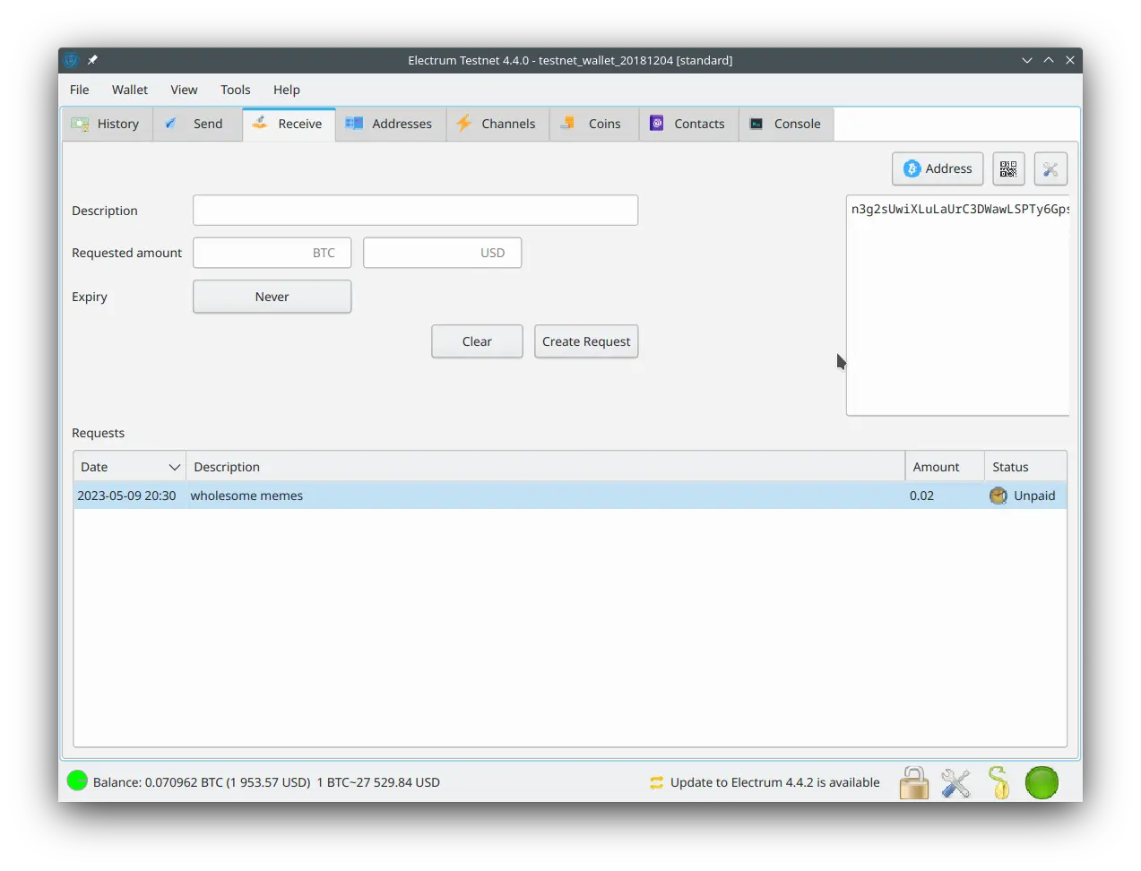Sort requests by Date column

point(129,467)
